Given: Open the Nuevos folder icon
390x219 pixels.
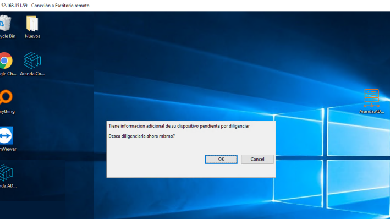Looking at the screenshot, I should tap(32, 26).
